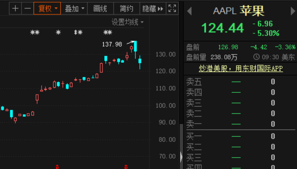Open the 复权 dropdown
This screenshot has height=169, width=297.
(47, 9)
